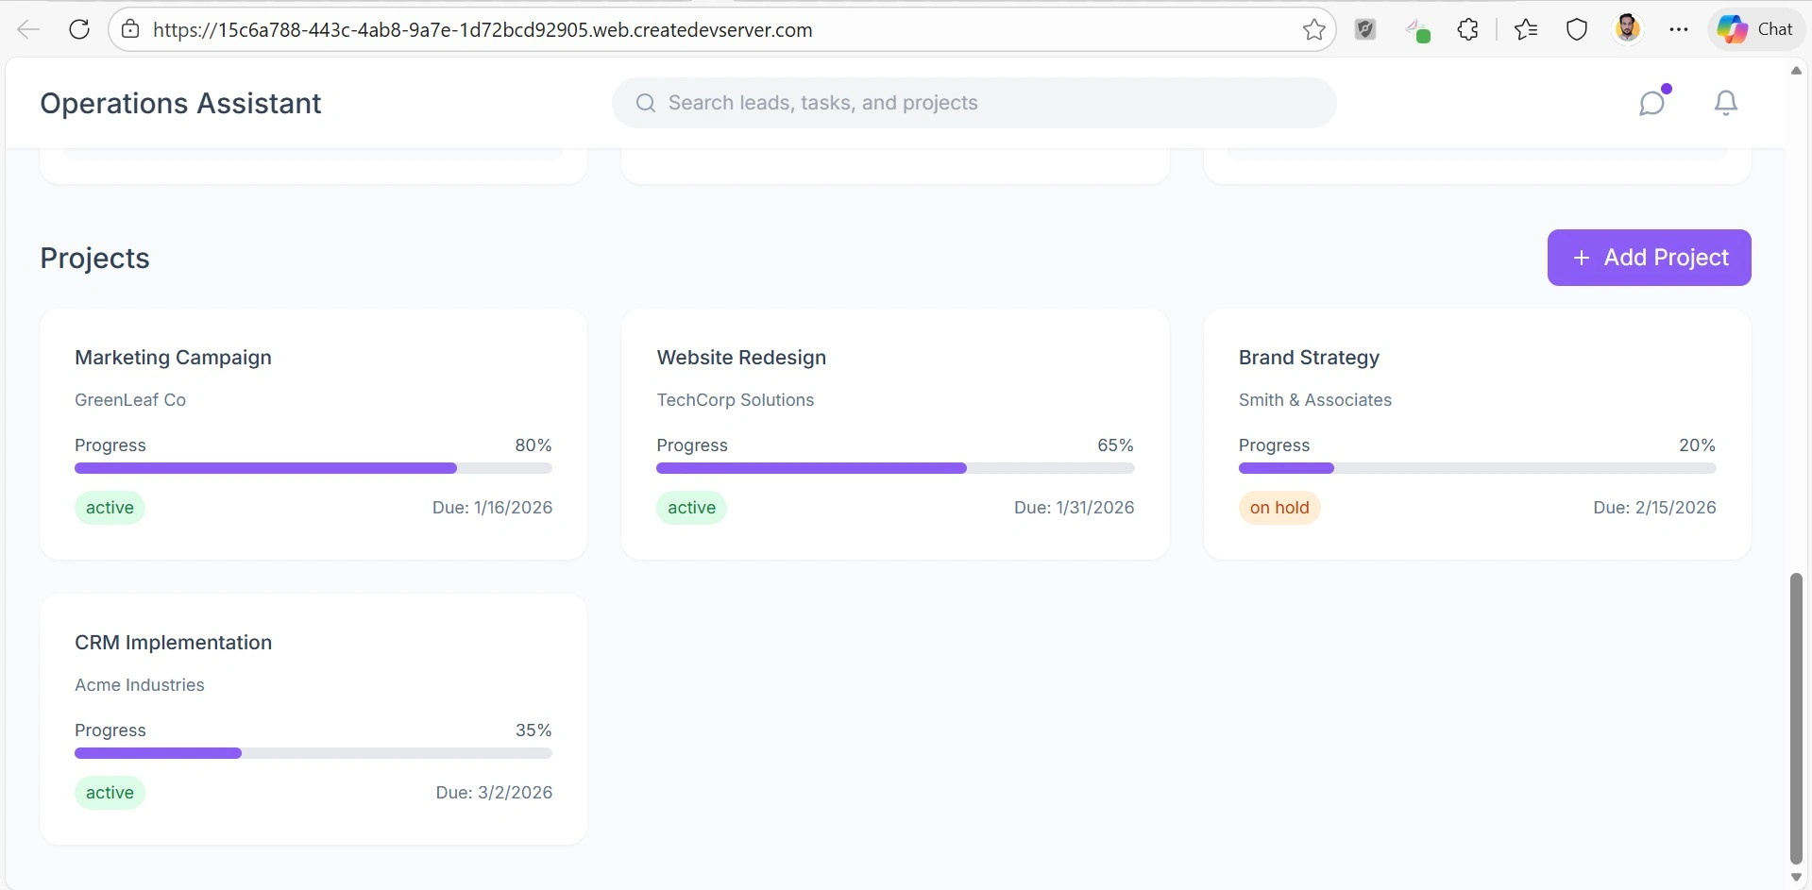
Task: Bookmark this page with the star icon
Action: click(1313, 30)
